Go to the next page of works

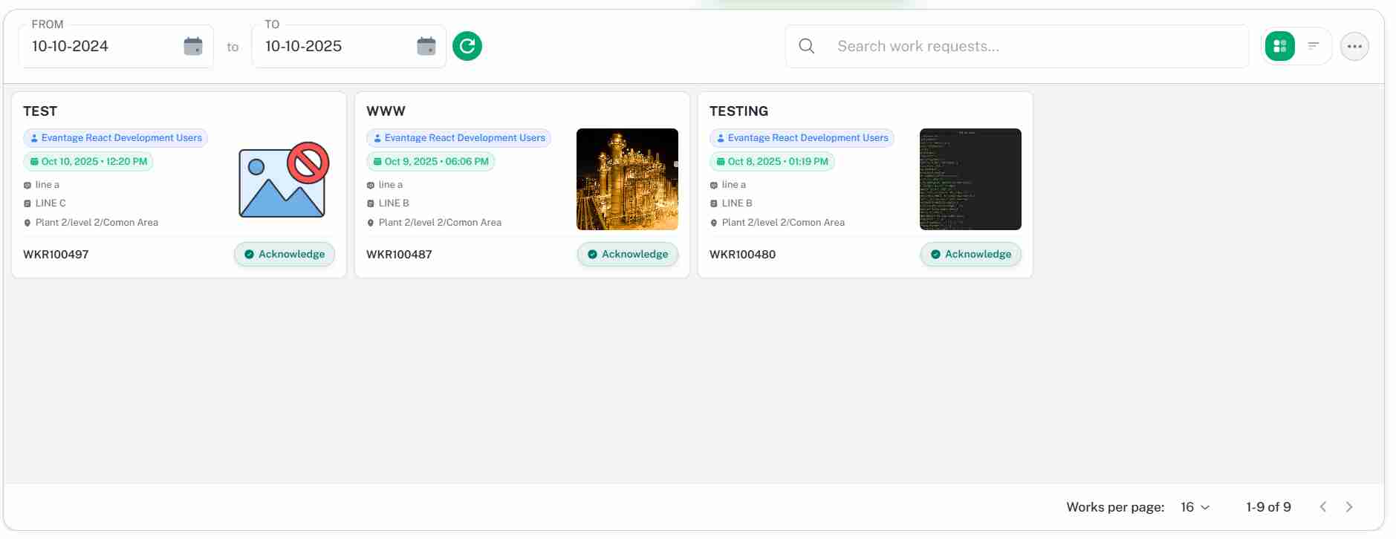tap(1349, 507)
